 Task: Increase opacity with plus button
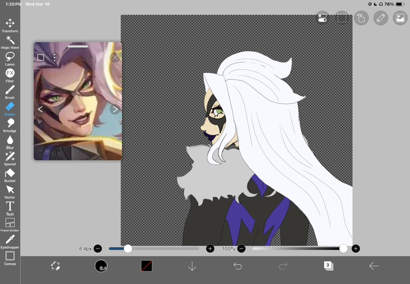(356, 249)
